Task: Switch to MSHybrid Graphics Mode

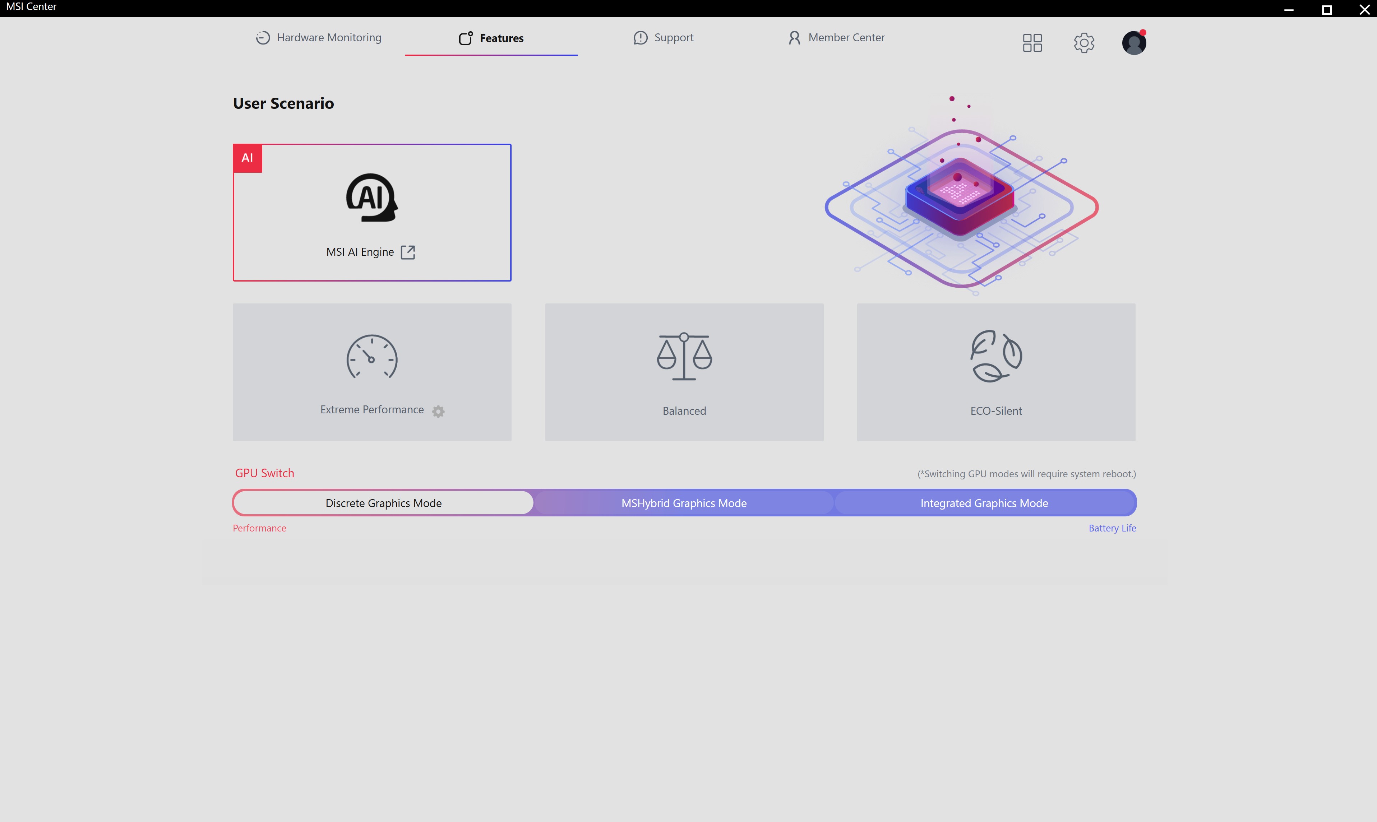Action: coord(684,503)
